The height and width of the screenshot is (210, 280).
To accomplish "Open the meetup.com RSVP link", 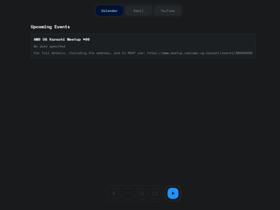I will pyautogui.click(x=200, y=53).
